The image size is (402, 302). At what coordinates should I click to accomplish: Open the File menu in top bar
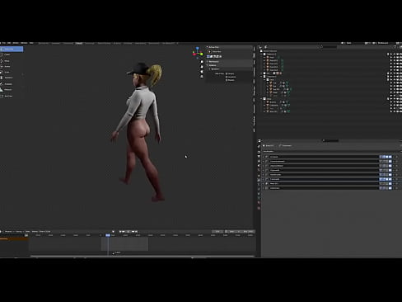[x=4, y=43]
